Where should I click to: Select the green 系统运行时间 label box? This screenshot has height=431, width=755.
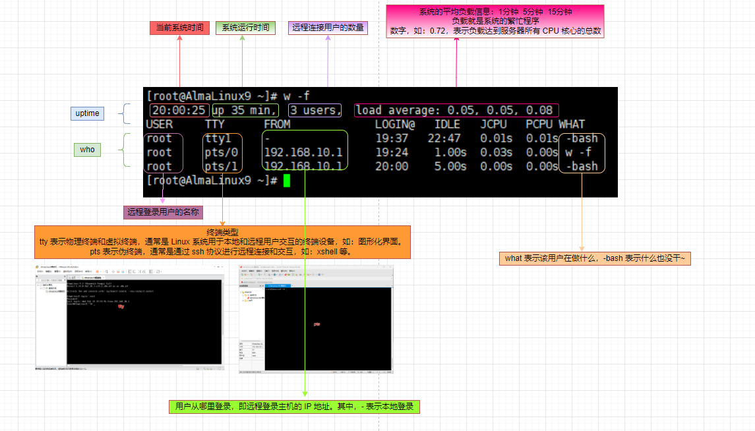pyautogui.click(x=245, y=28)
